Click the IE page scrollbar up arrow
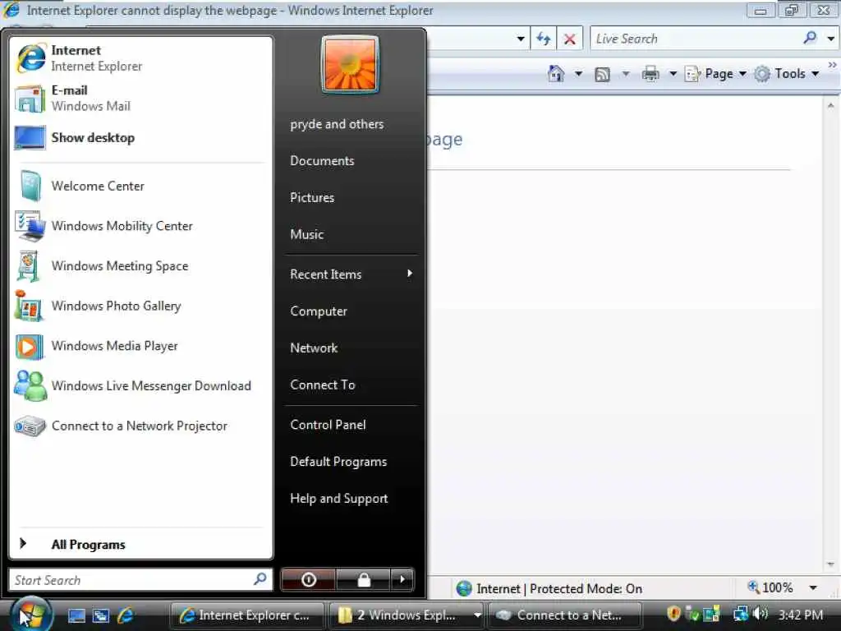This screenshot has width=841, height=631. pos(831,106)
